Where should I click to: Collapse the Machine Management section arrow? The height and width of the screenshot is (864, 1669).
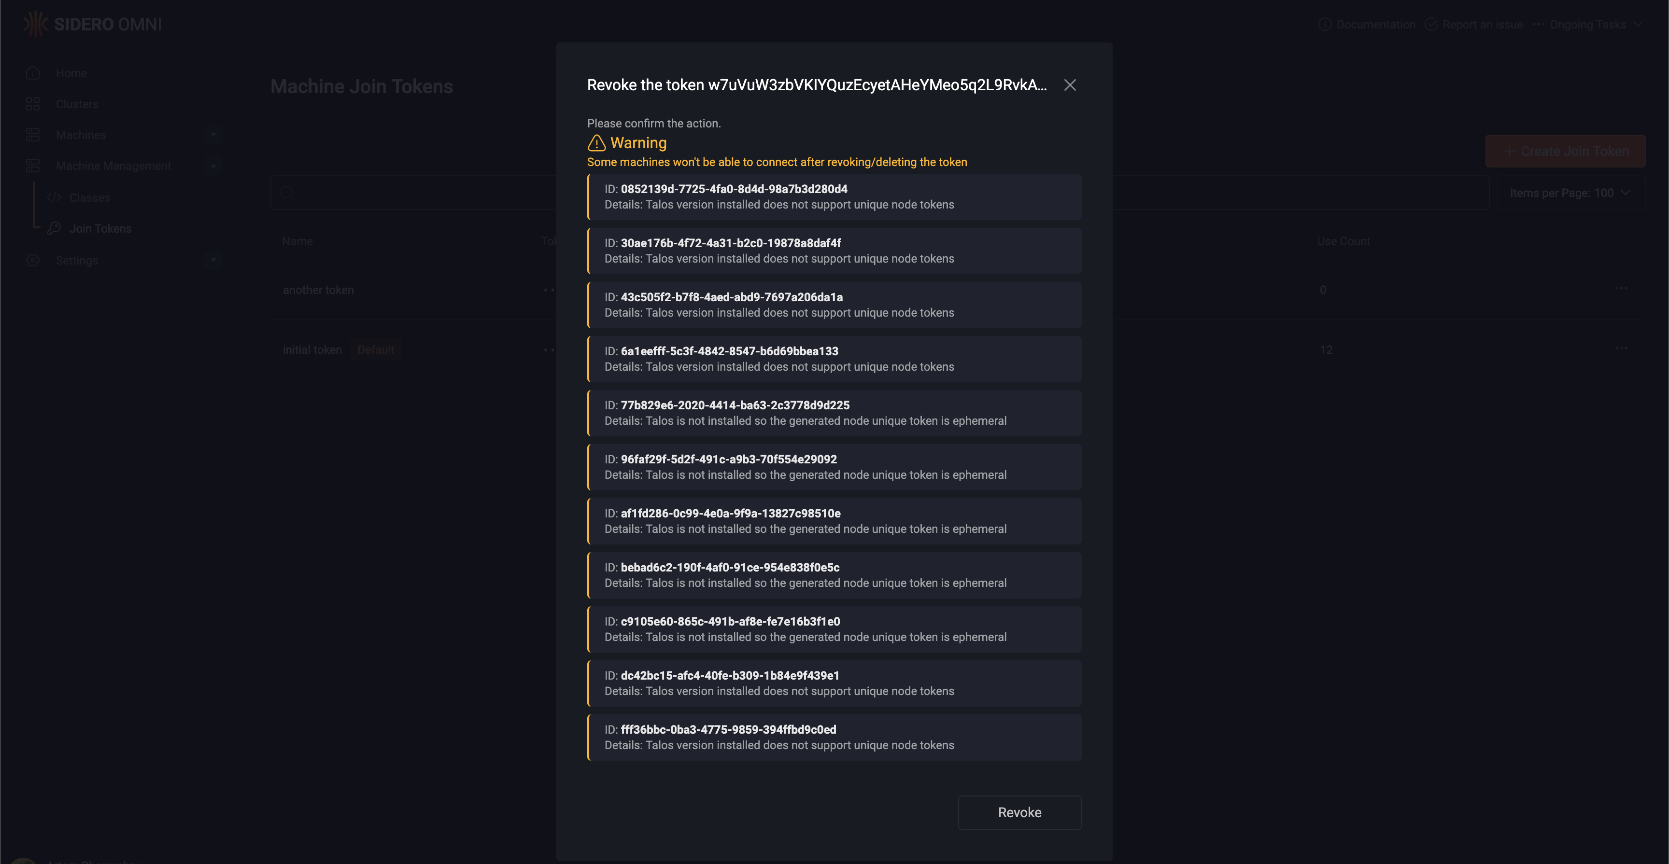click(213, 166)
